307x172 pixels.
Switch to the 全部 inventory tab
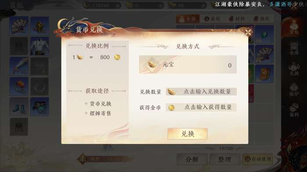188,19
